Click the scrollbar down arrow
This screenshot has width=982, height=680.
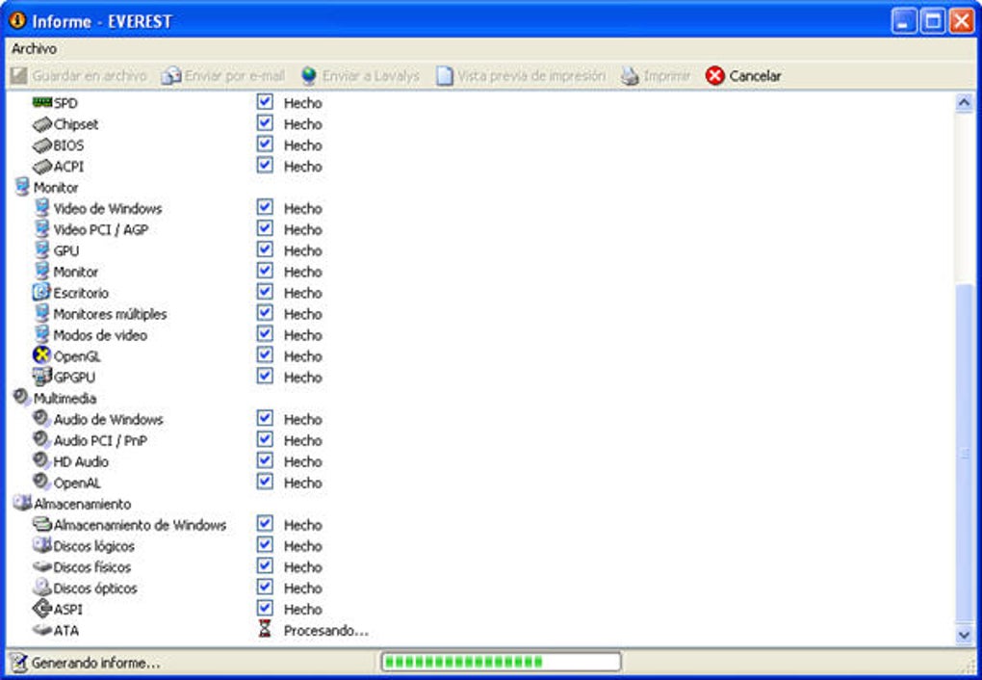(965, 635)
